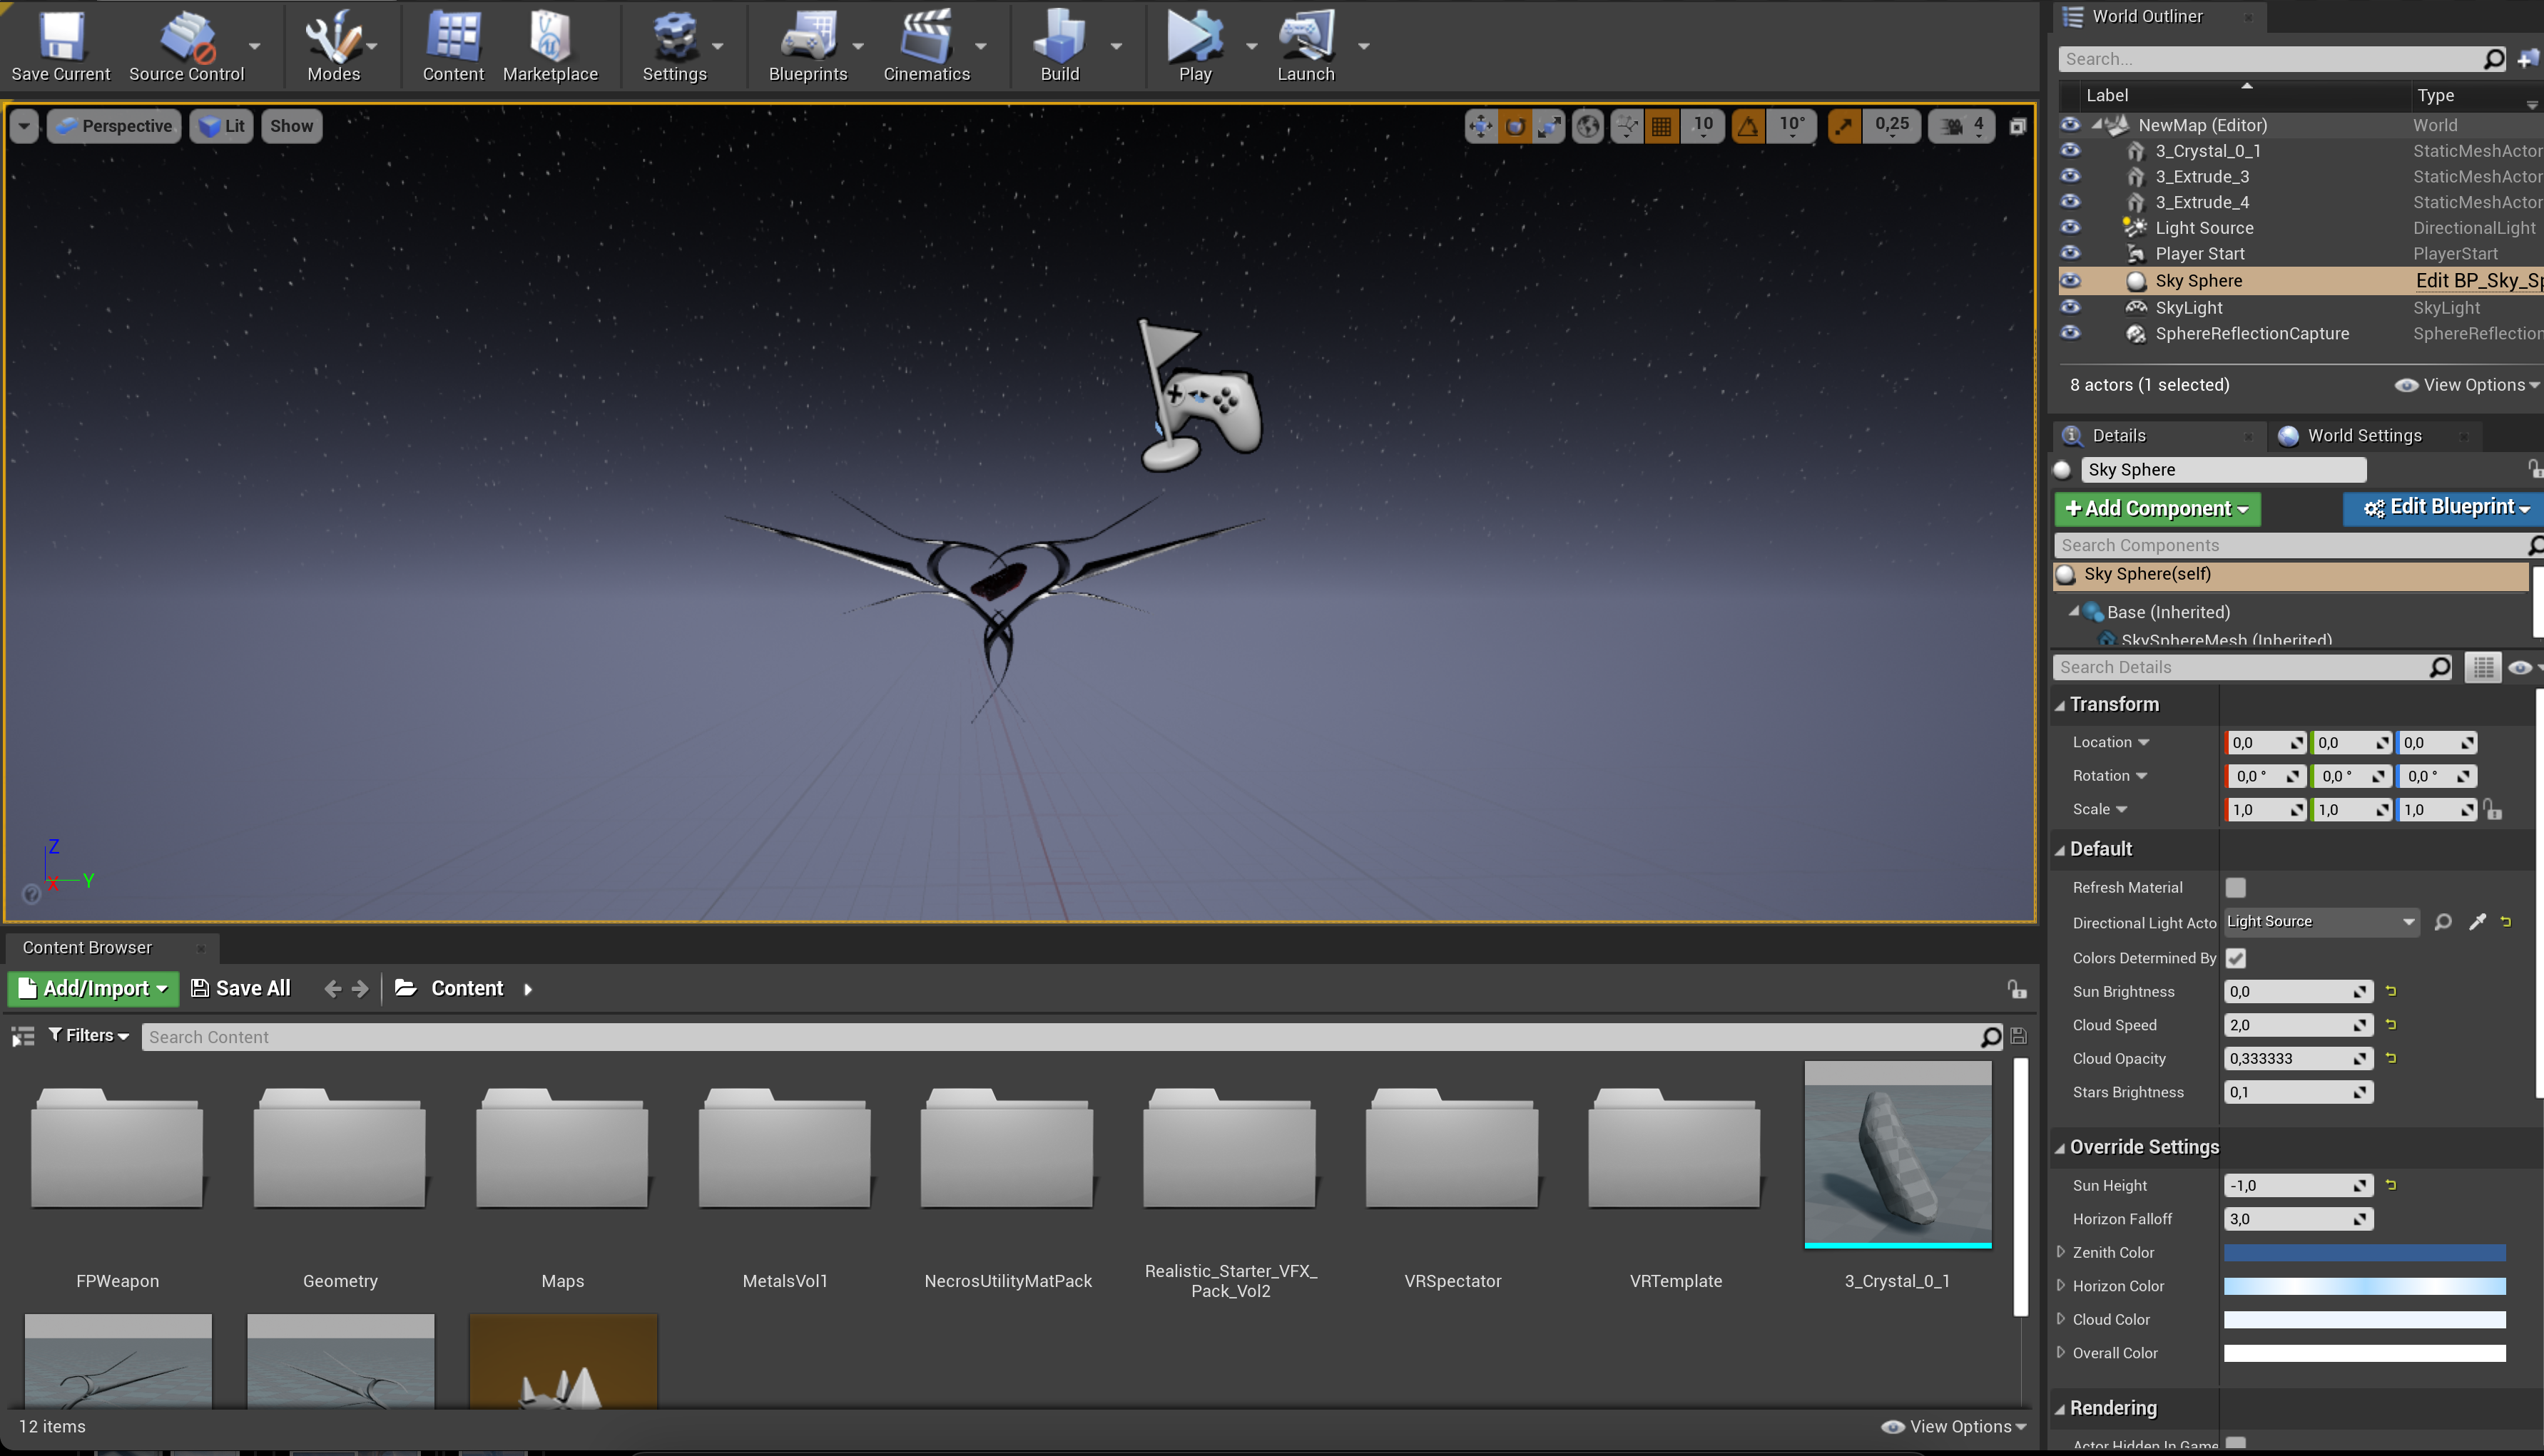Expand the Zenith Color property
The height and width of the screenshot is (1456, 2544).
(2060, 1252)
